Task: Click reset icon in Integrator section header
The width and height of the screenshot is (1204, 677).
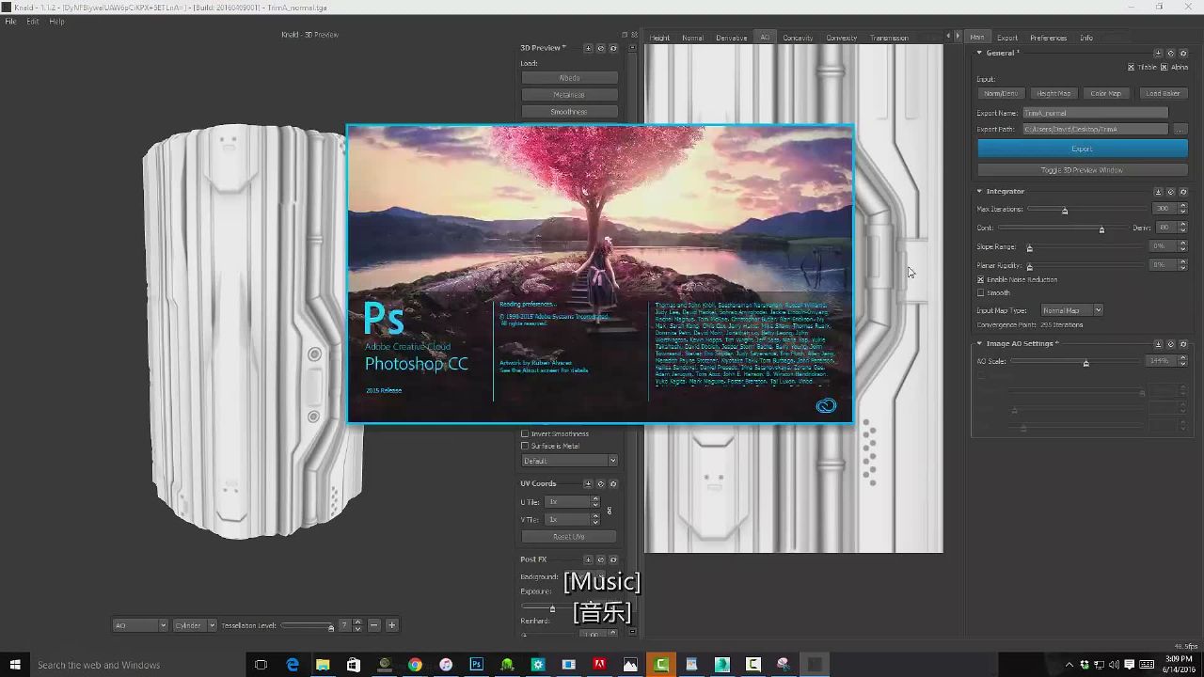Action: click(1171, 192)
